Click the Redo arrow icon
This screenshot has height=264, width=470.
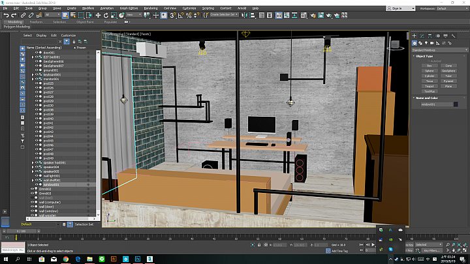[14, 15]
